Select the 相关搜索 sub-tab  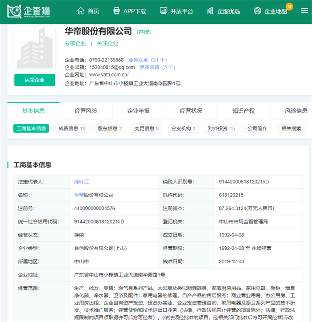(292, 129)
